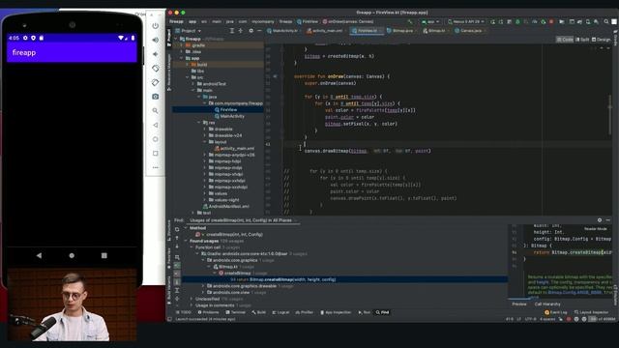Open the Nexus 5 API 29 device dropdown
This screenshot has height=348, width=619.
click(x=466, y=21)
